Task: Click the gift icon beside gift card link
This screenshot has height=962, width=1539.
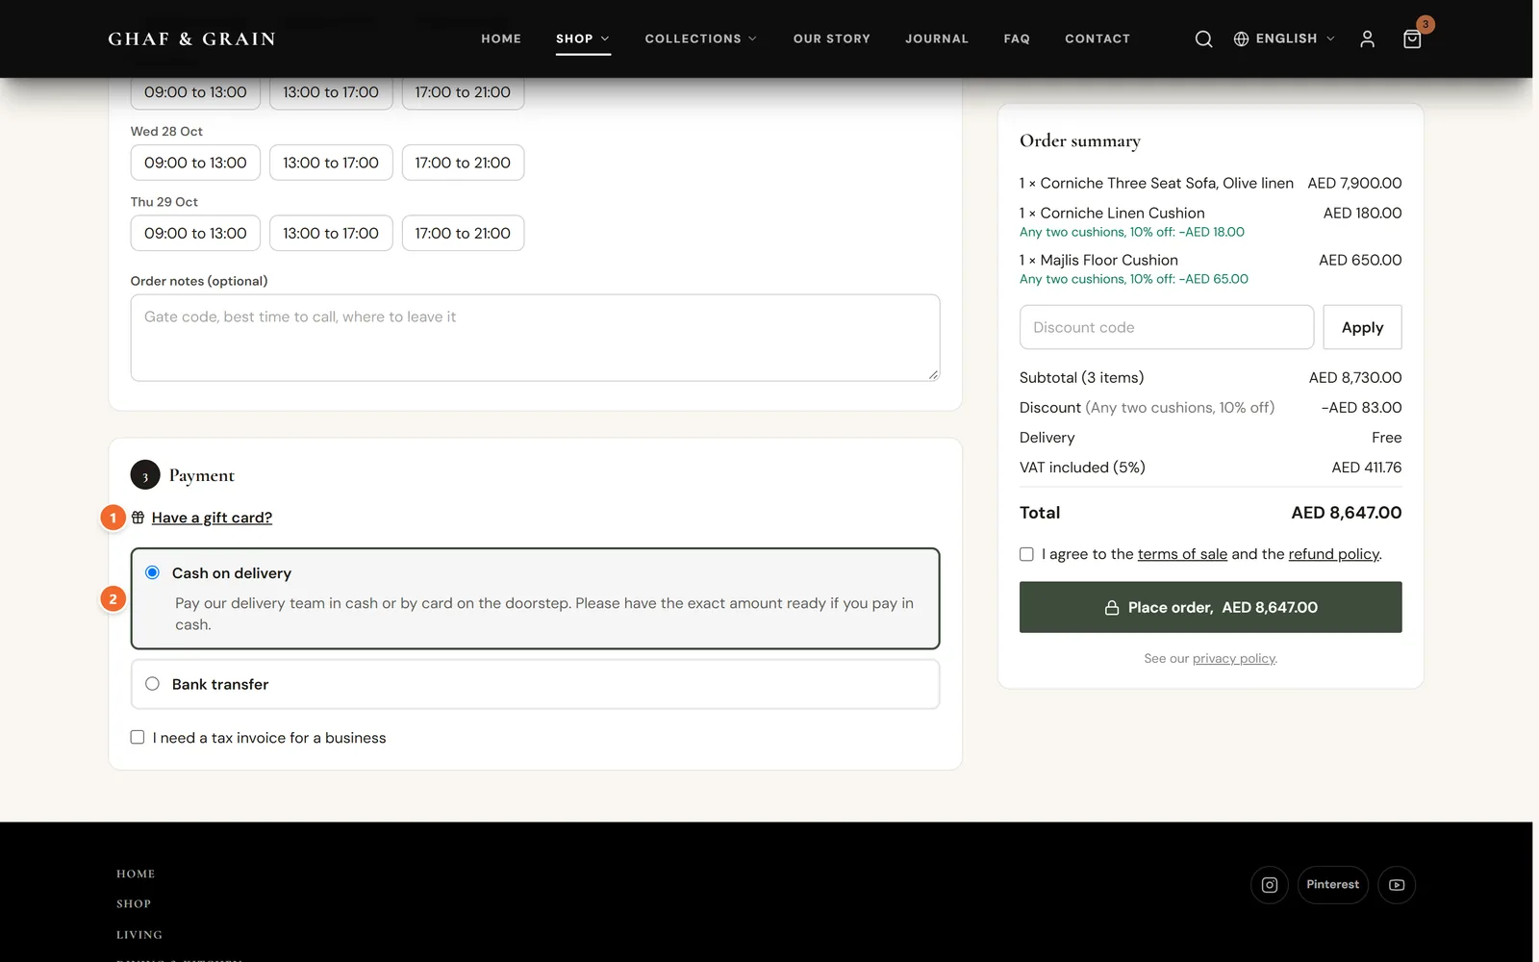Action: click(139, 518)
